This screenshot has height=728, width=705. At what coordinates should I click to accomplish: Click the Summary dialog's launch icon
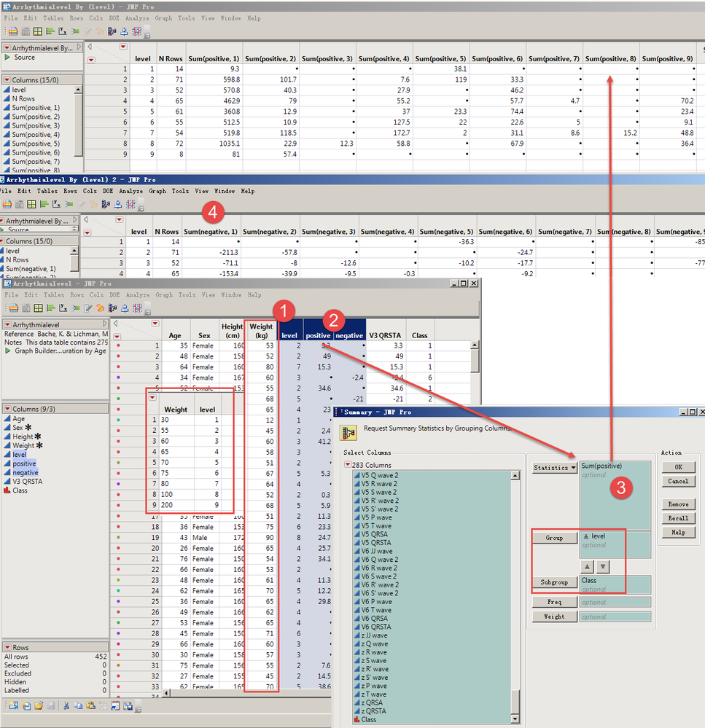(348, 432)
